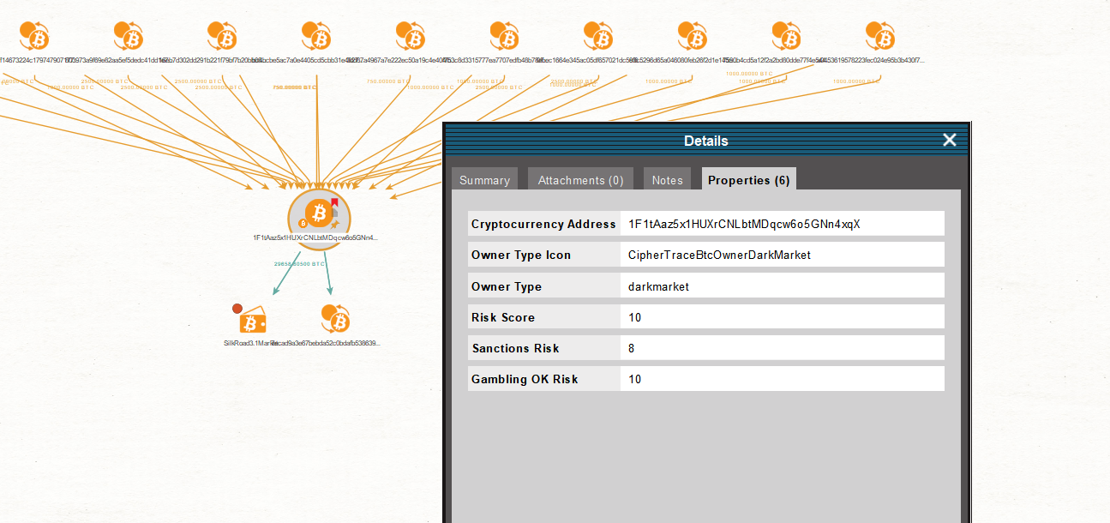1110x523 pixels.
Task: Select the outgoing transaction node ending 52c0bdafb538639
Action: (x=336, y=319)
